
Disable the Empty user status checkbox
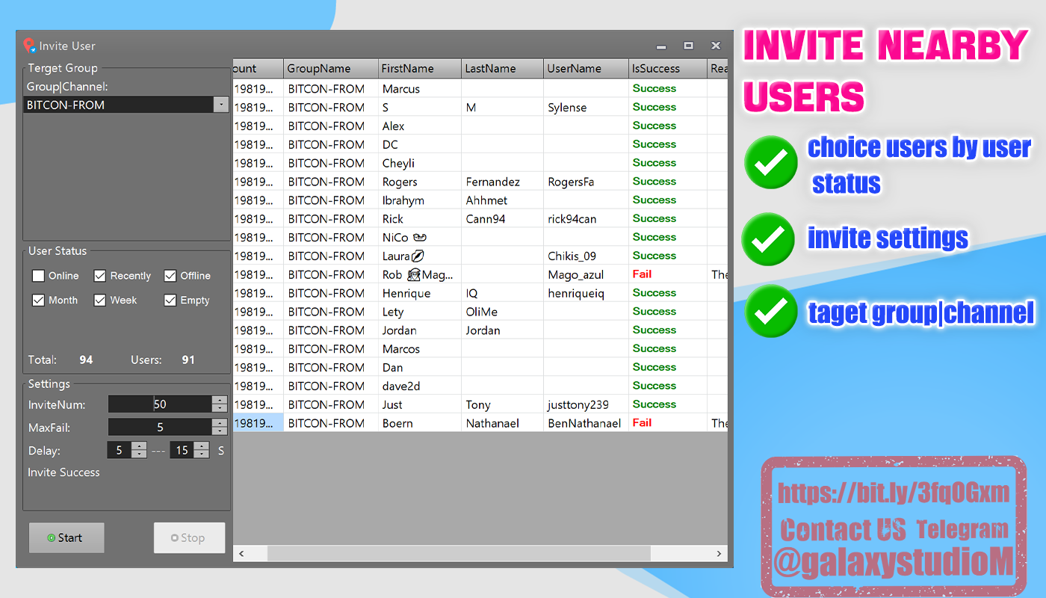pos(170,300)
